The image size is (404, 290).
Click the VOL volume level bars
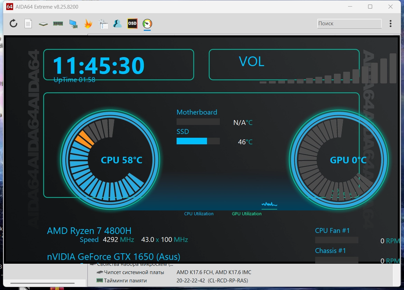(328, 69)
